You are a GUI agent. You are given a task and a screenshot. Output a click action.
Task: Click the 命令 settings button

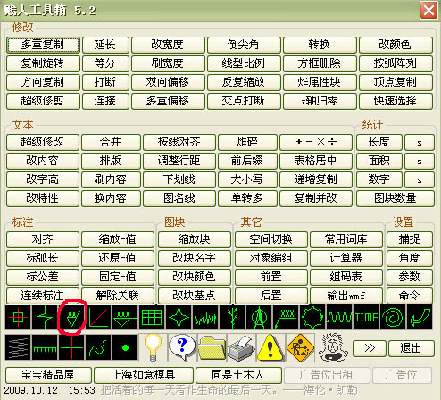pos(410,296)
